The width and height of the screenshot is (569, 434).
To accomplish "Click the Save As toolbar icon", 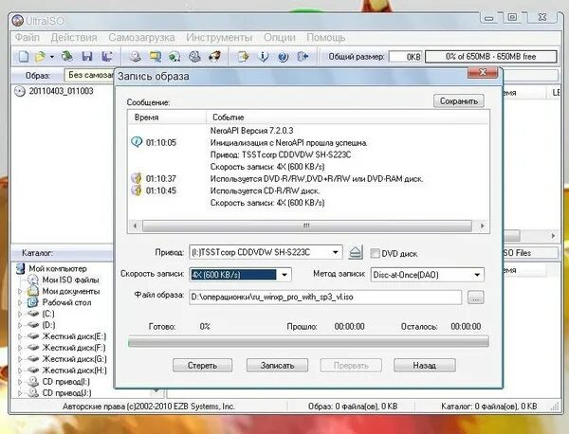I will 106,56.
